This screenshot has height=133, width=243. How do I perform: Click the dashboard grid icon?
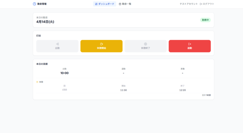pyautogui.click(x=96, y=4)
